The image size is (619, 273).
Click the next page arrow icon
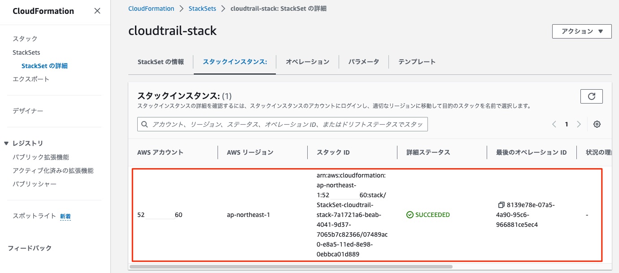(x=579, y=124)
